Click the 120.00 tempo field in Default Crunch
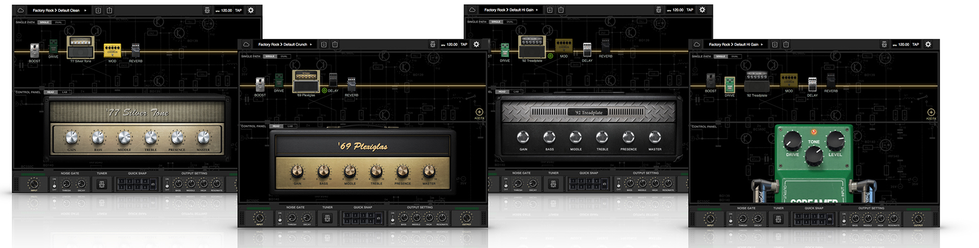 click(x=452, y=45)
